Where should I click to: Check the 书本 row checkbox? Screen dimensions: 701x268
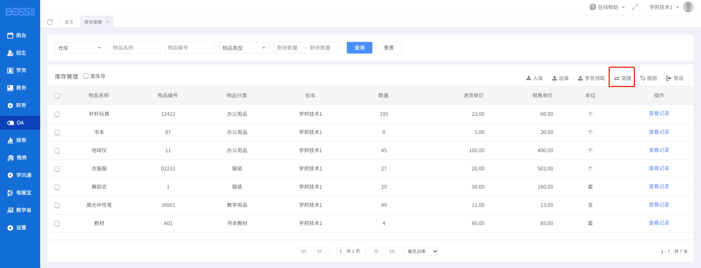click(57, 133)
